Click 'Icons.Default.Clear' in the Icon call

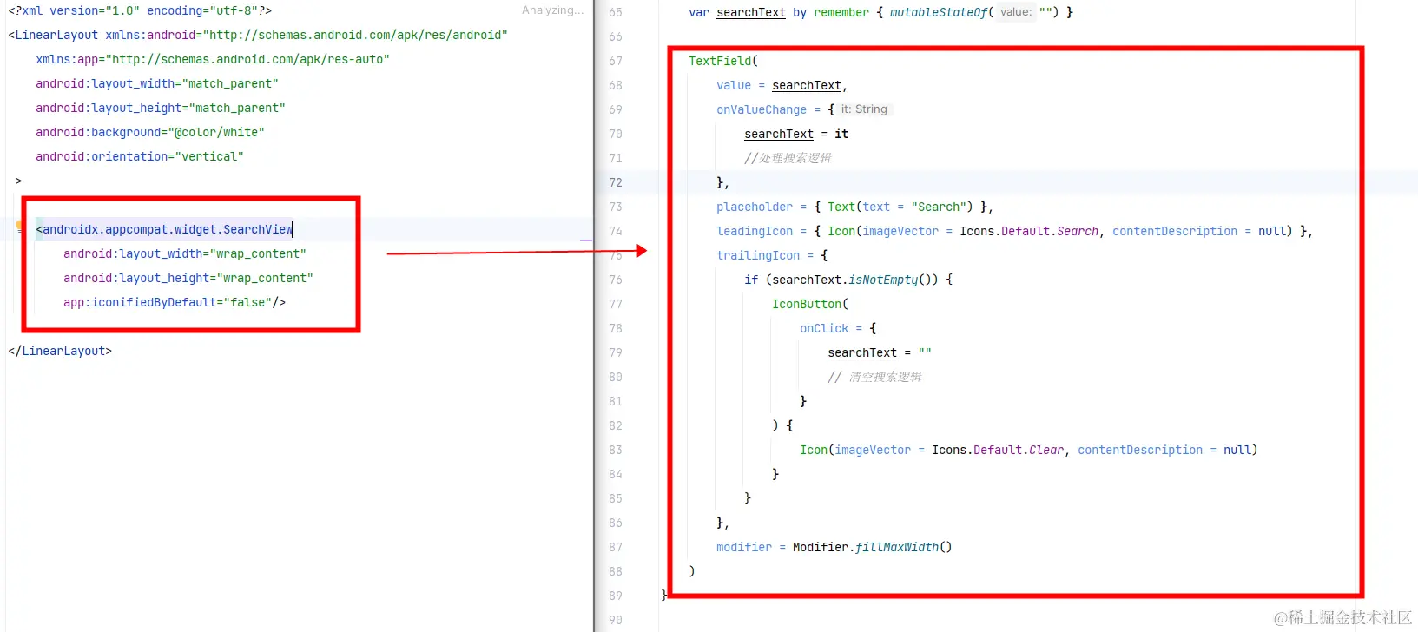tap(998, 450)
